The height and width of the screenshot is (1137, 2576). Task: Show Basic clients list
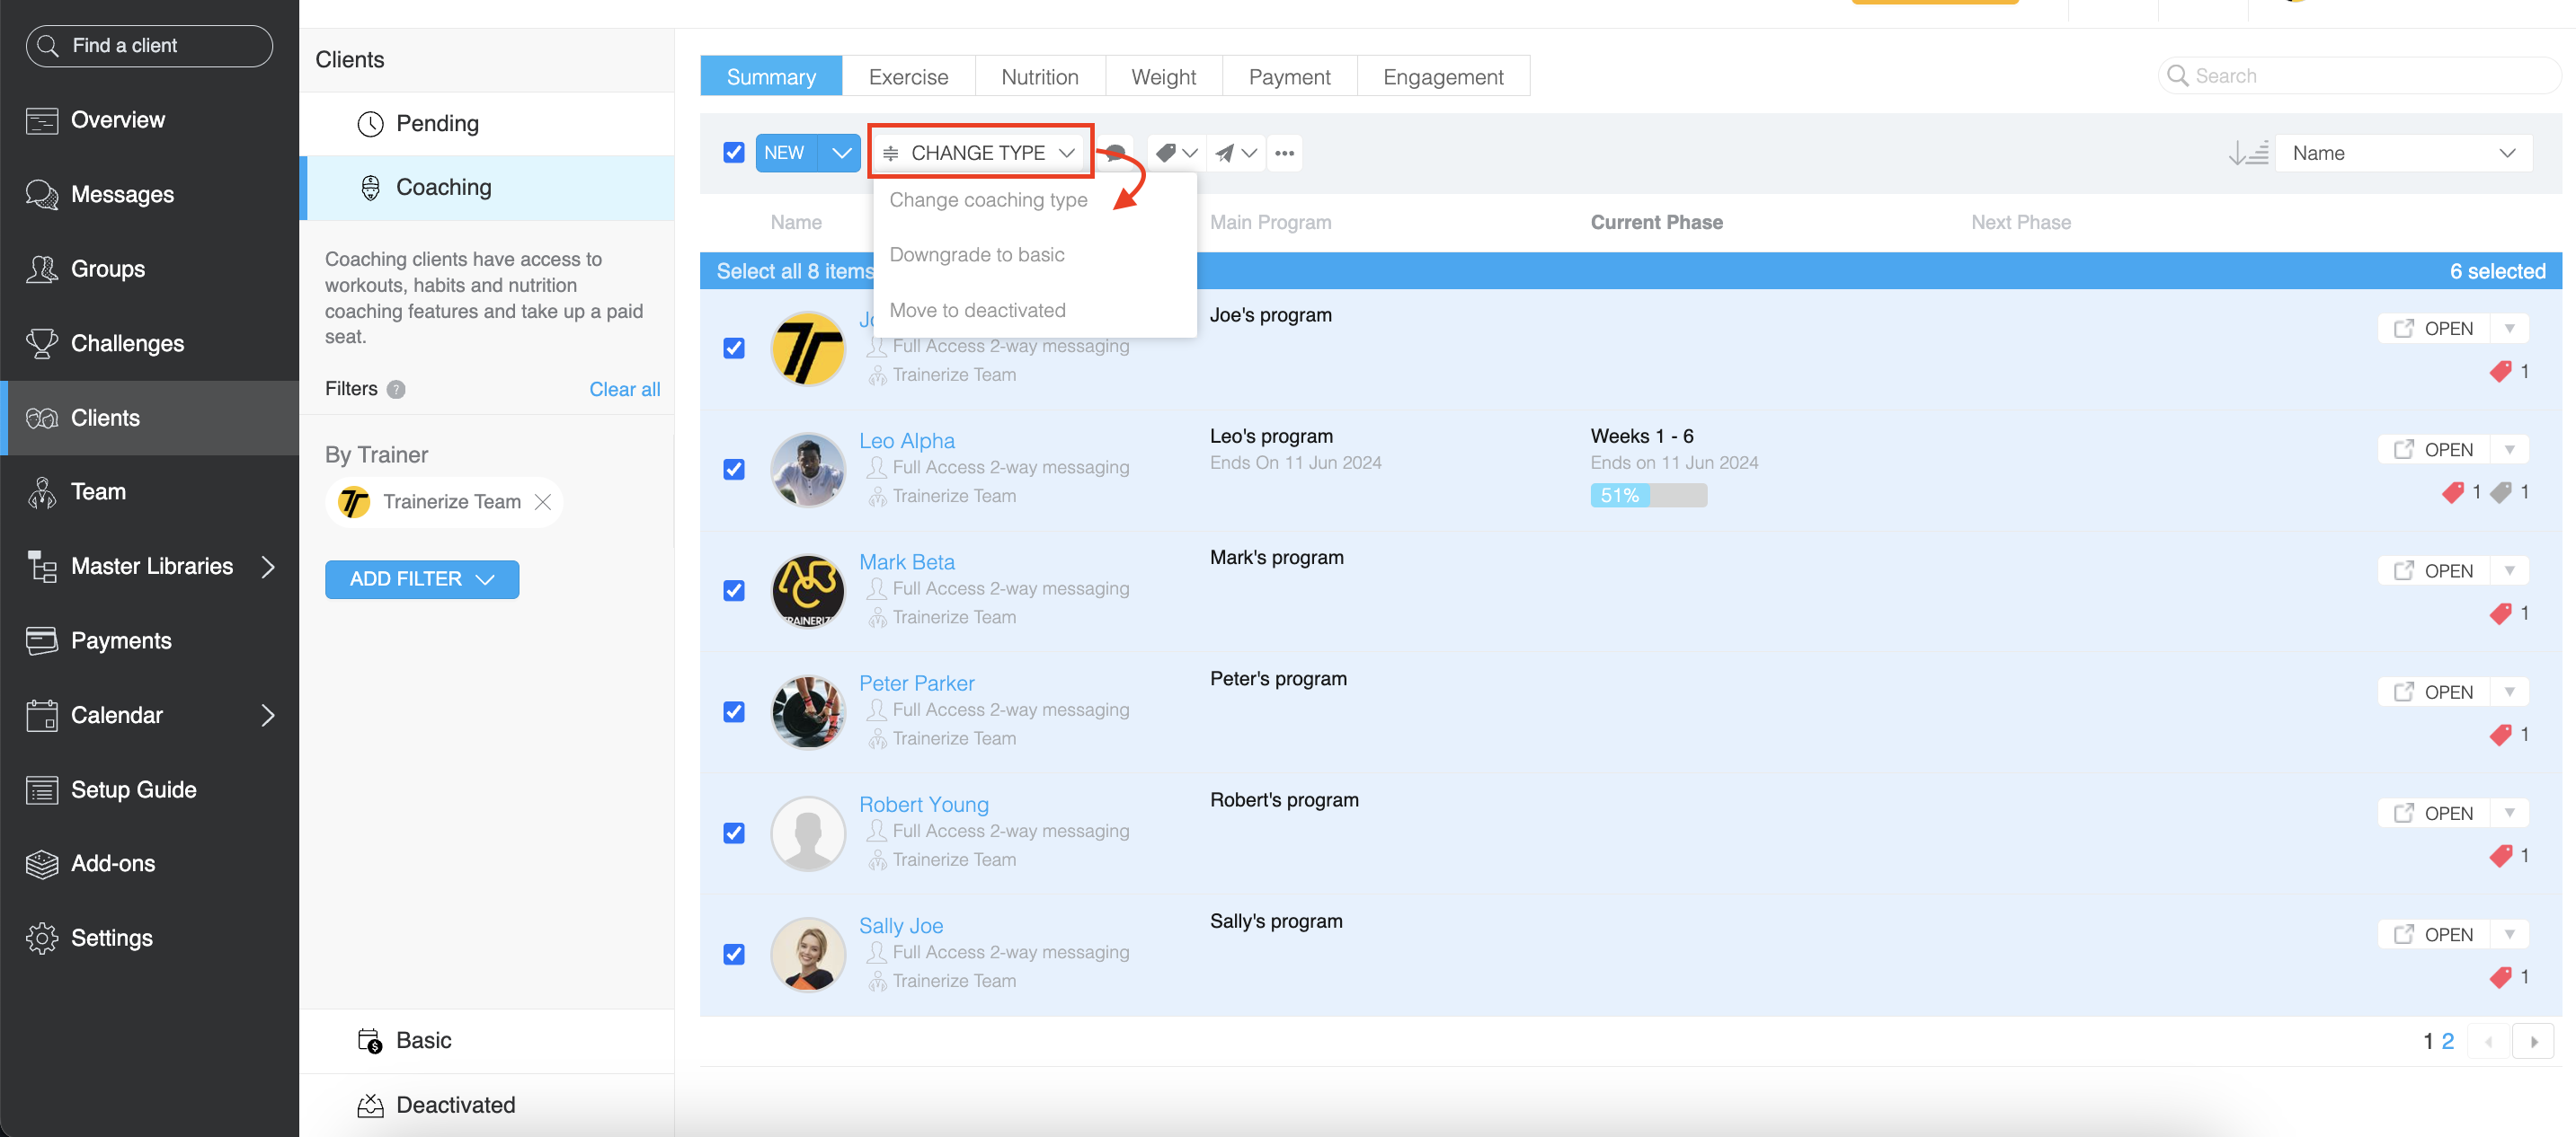coord(487,1040)
